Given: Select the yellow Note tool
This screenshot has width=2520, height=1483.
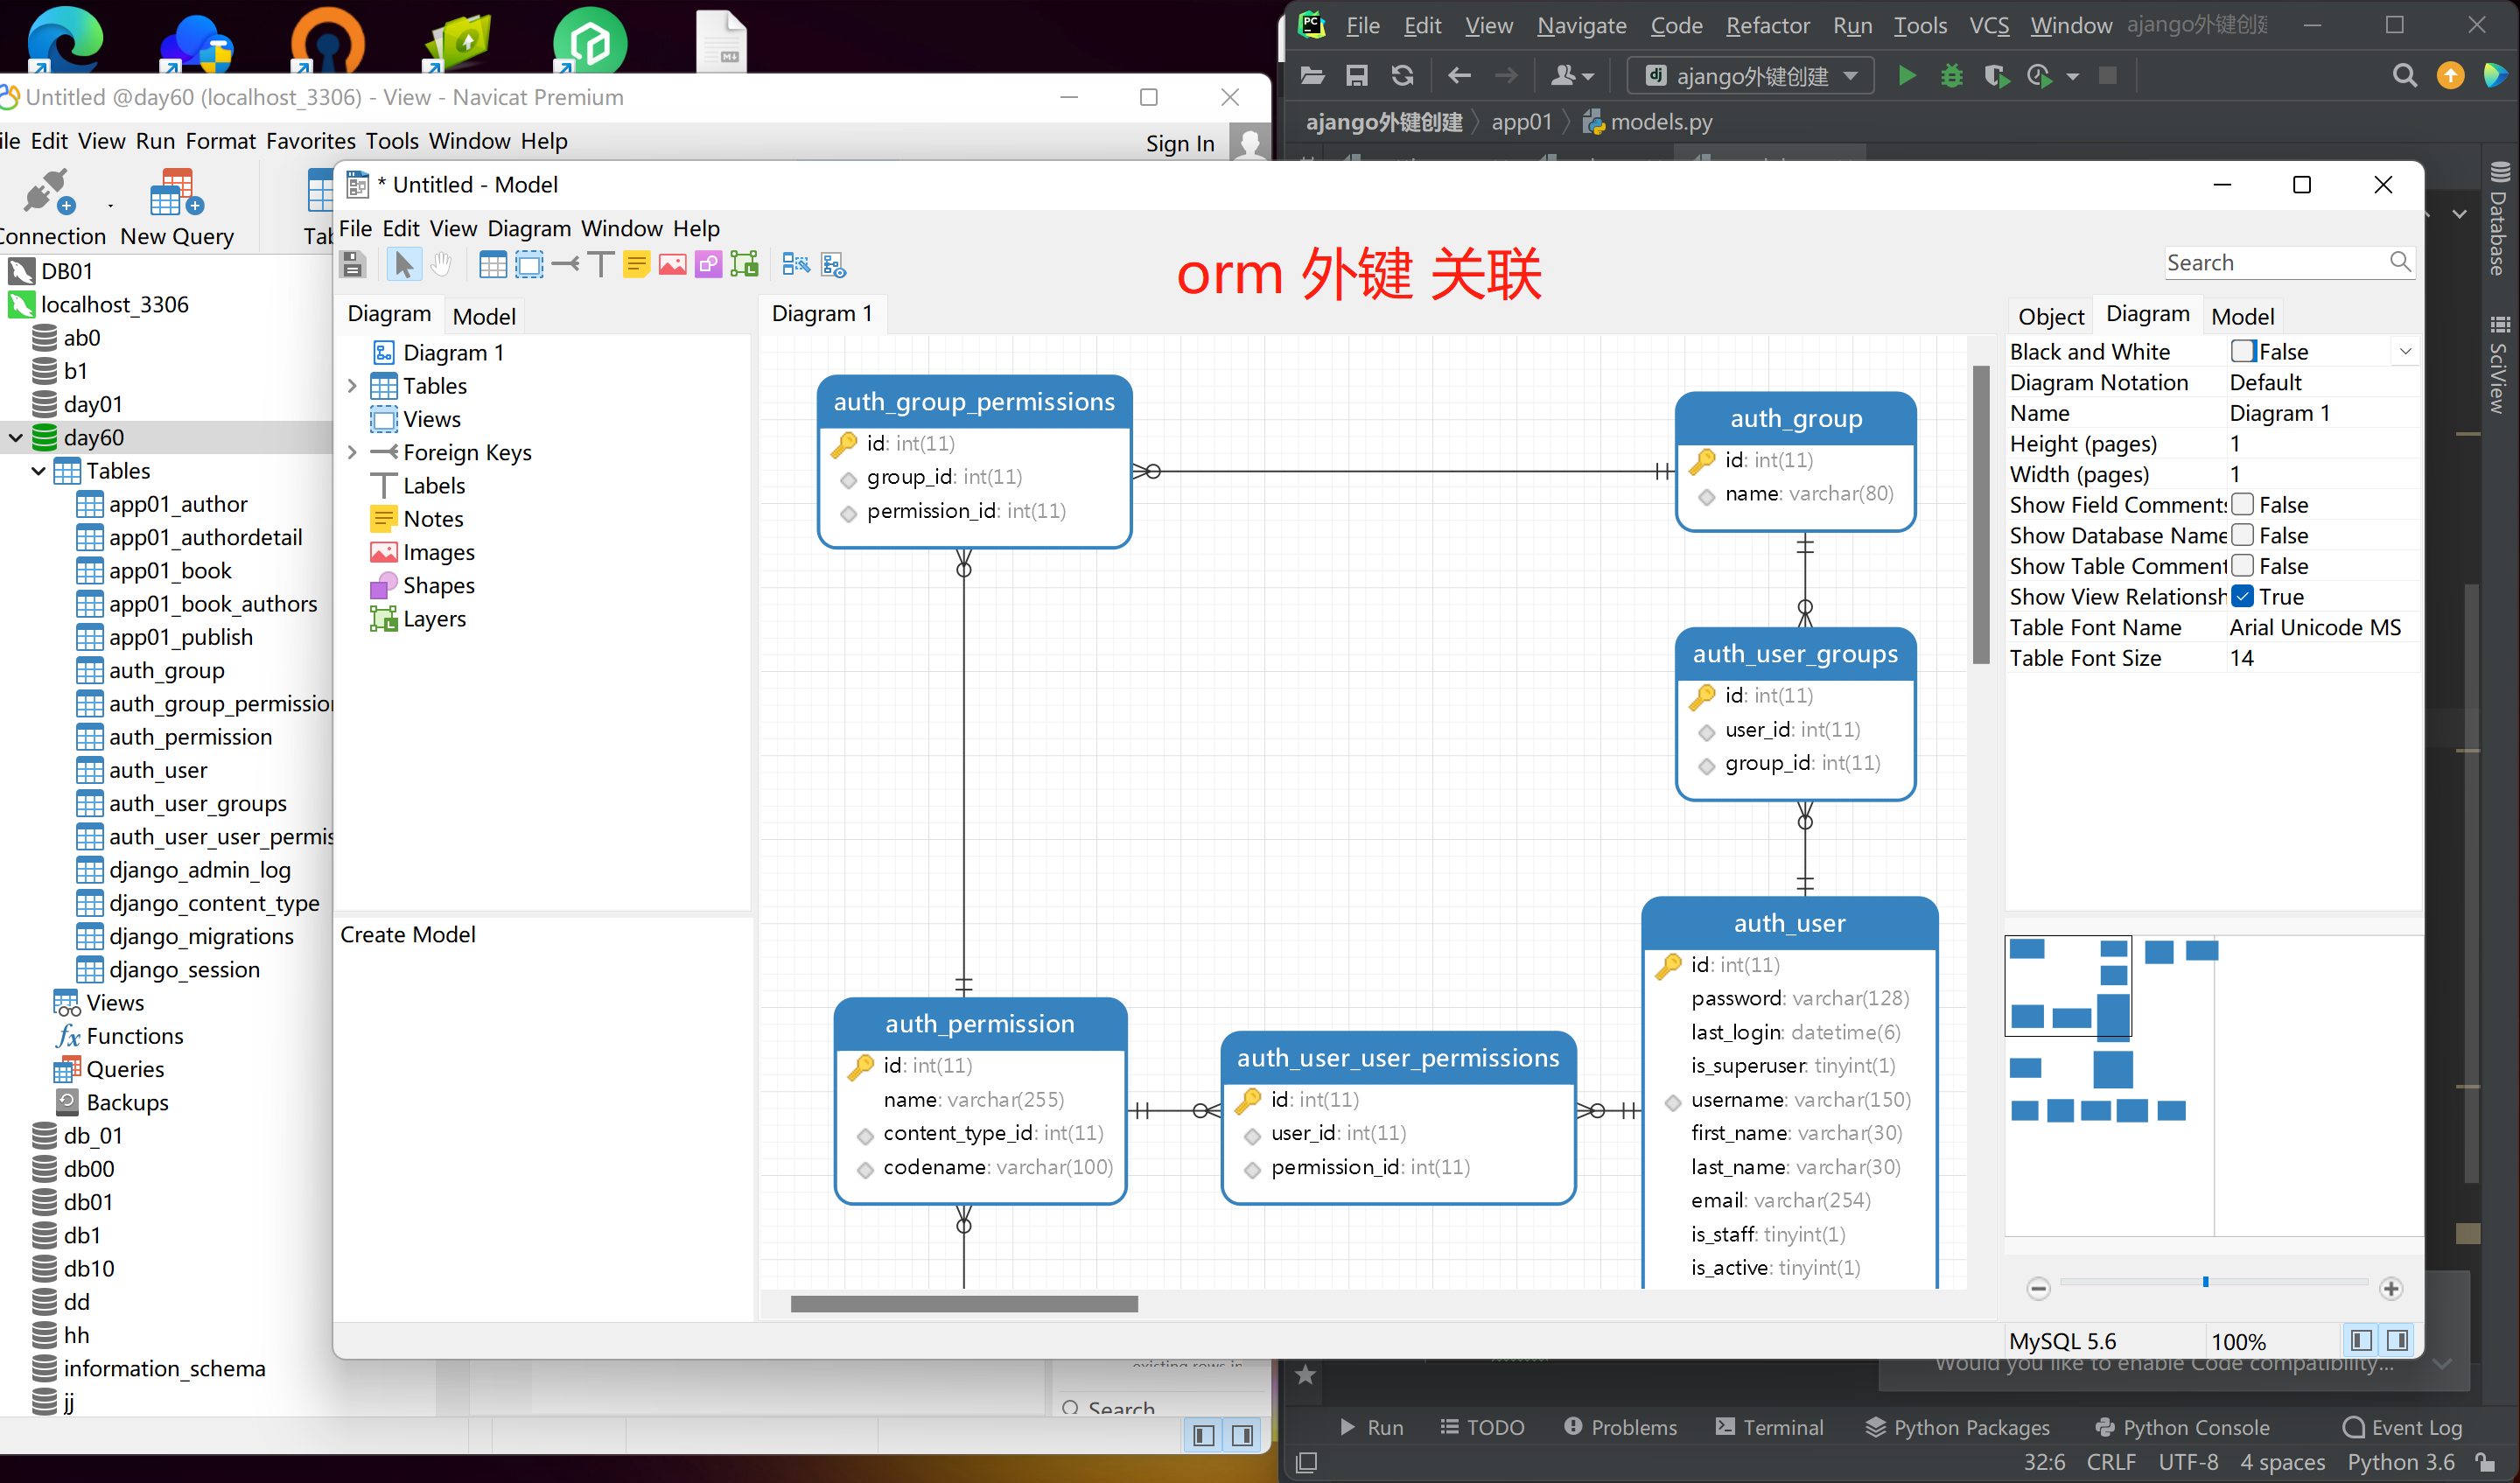Looking at the screenshot, I should (636, 264).
